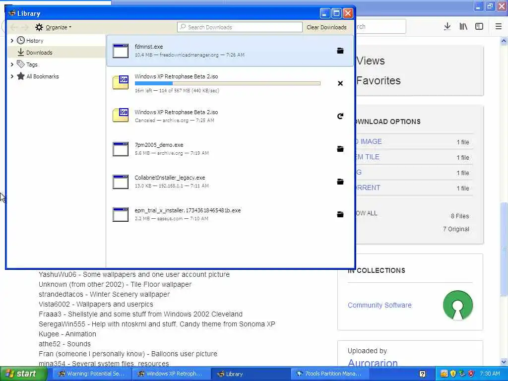The image size is (508, 381).
Task: Click the taskbar clock showing 7:30 AM
Action: (490, 374)
